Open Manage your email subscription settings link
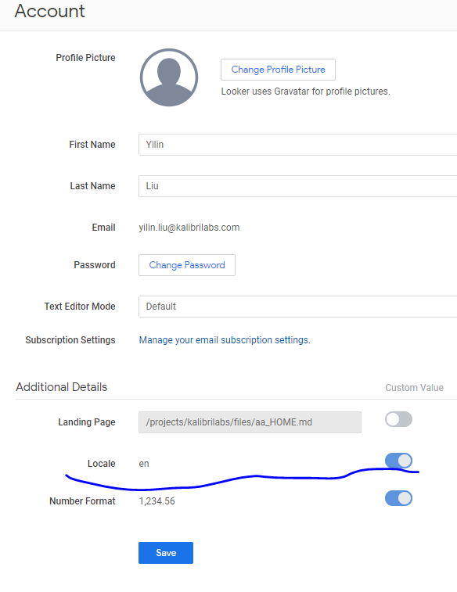 [225, 340]
